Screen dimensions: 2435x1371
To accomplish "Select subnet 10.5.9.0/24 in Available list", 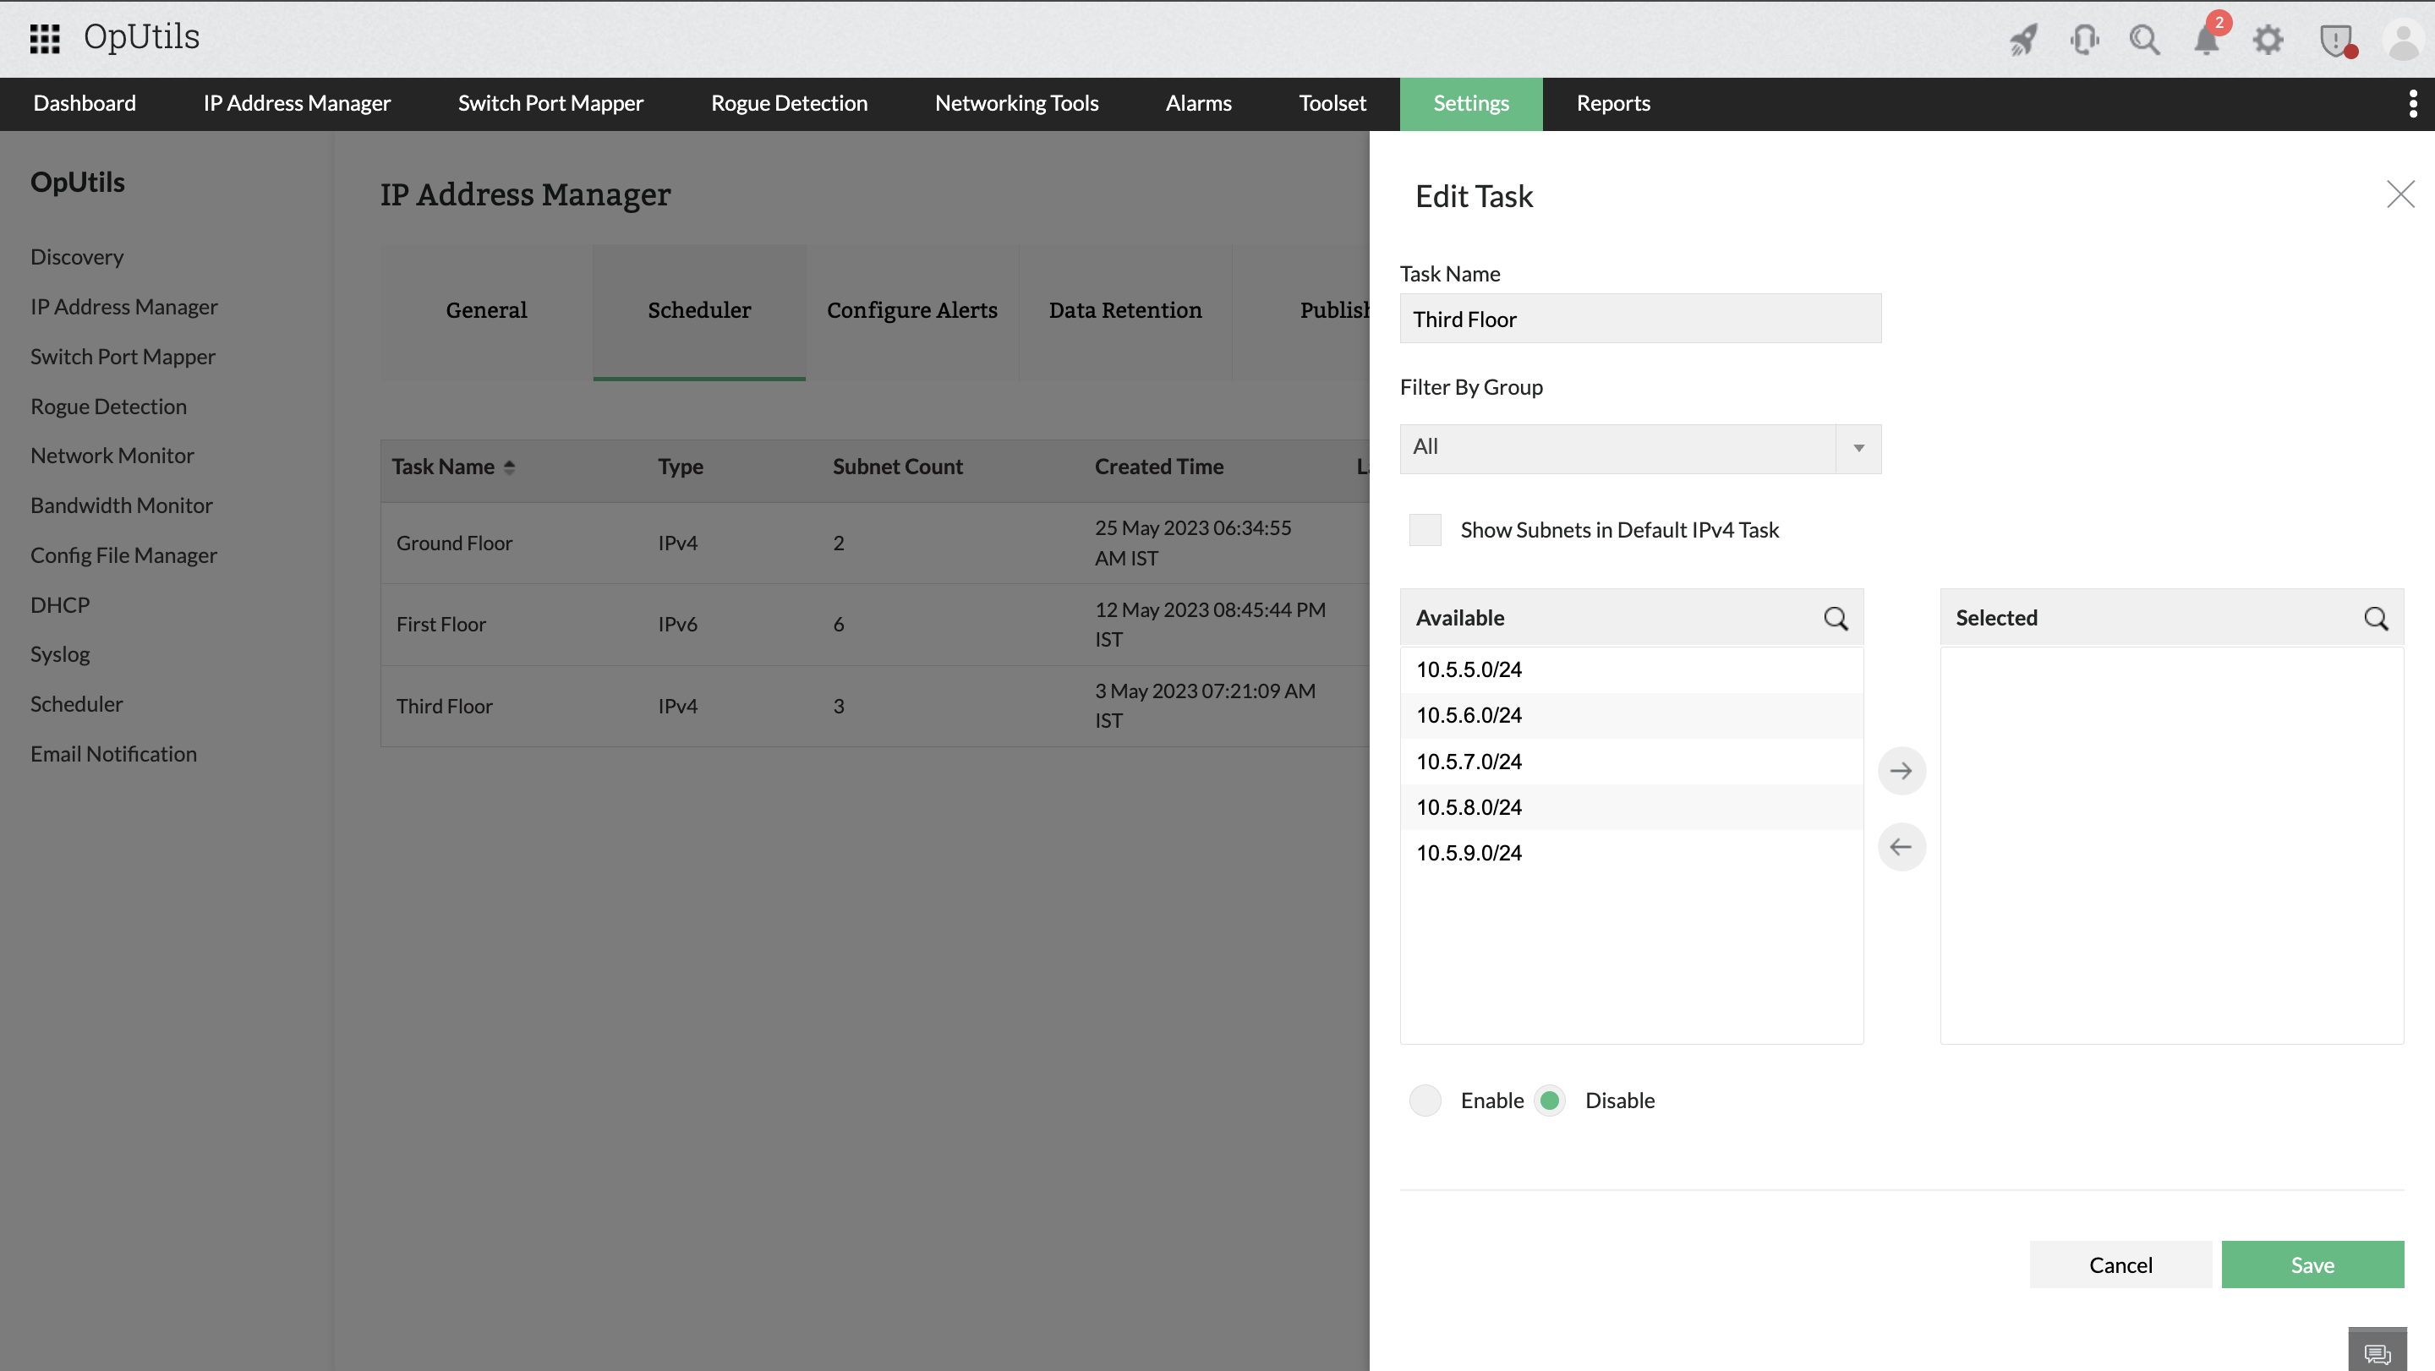I will (x=1631, y=853).
